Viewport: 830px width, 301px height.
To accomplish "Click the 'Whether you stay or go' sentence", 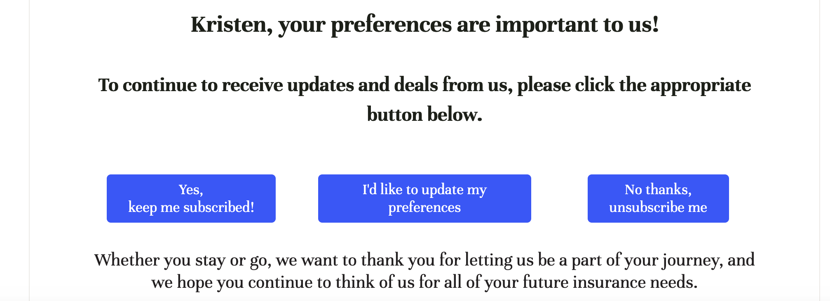I will pyautogui.click(x=424, y=271).
